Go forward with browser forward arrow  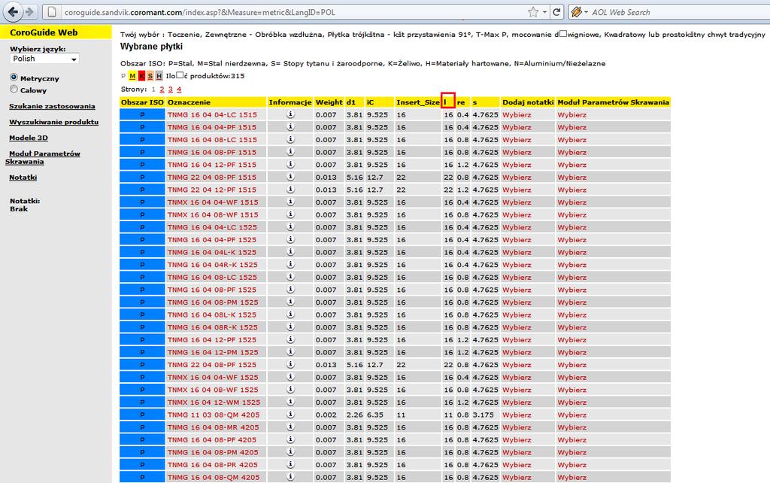pyautogui.click(x=29, y=11)
